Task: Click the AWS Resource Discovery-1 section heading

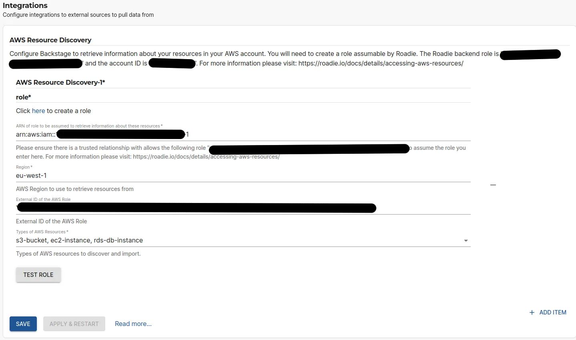Action: [x=60, y=82]
